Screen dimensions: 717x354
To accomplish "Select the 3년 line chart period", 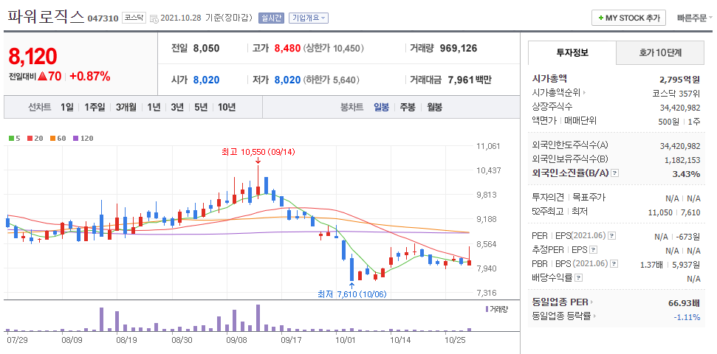I will coord(177,108).
